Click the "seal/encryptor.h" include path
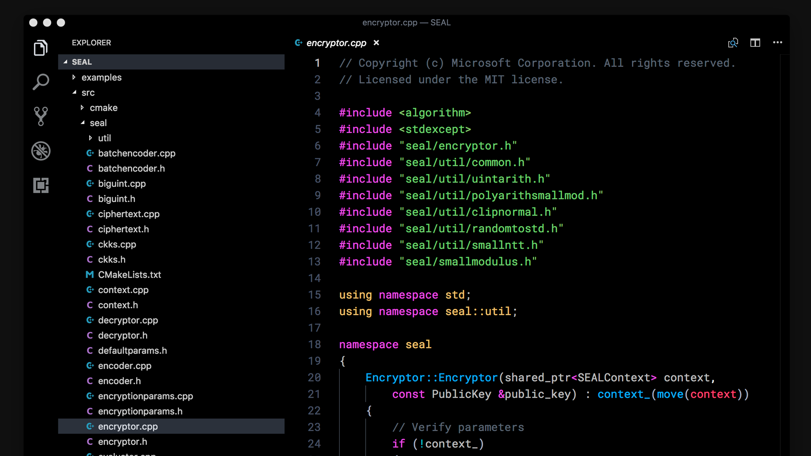Viewport: 811px width, 456px height. coord(458,146)
